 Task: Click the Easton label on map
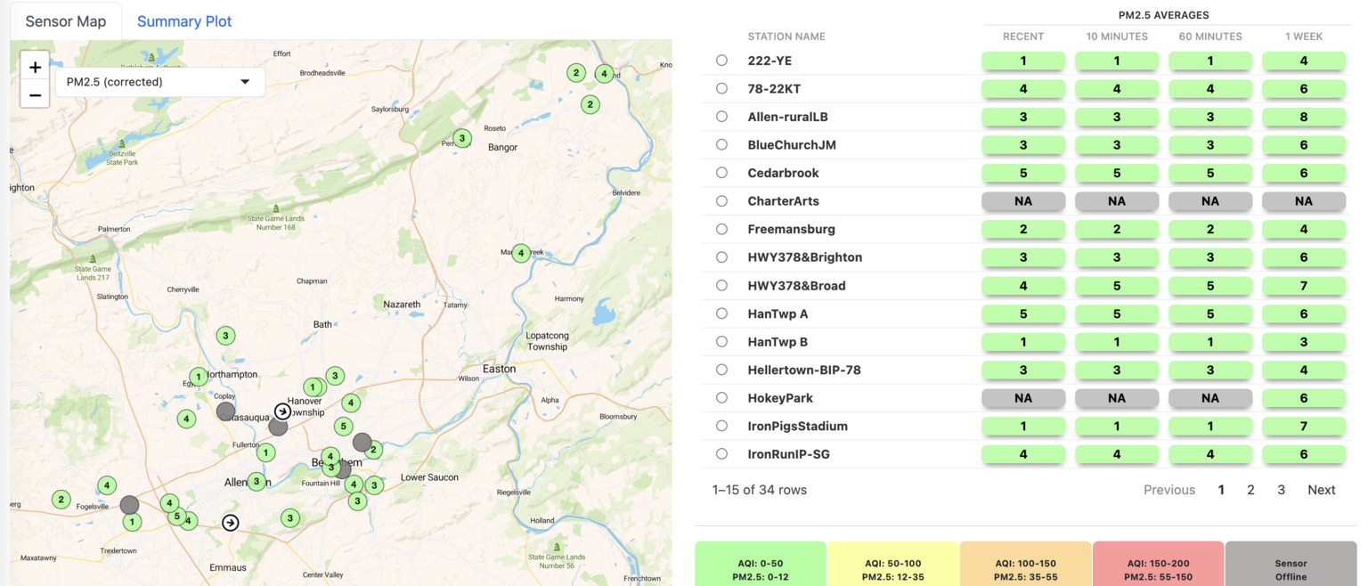point(499,369)
